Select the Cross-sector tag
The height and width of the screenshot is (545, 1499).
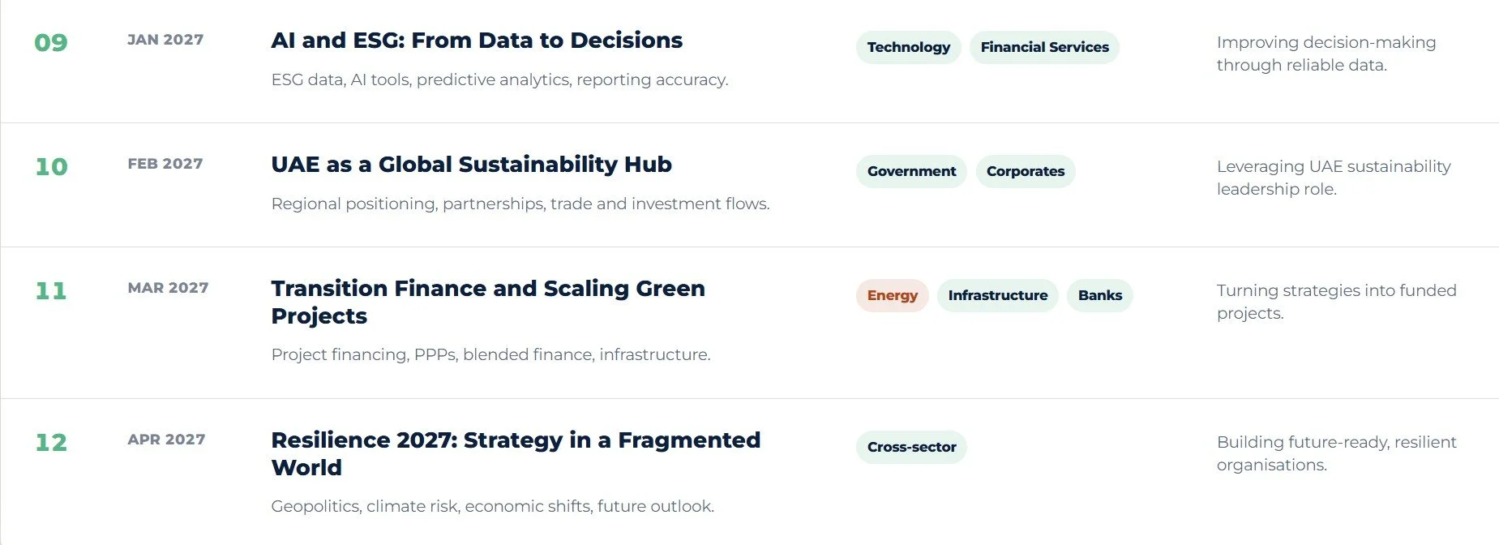click(911, 447)
